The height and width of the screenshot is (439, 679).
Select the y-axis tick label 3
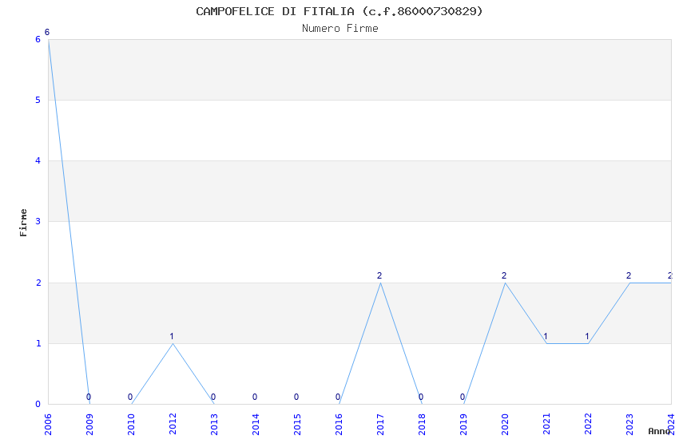click(38, 221)
